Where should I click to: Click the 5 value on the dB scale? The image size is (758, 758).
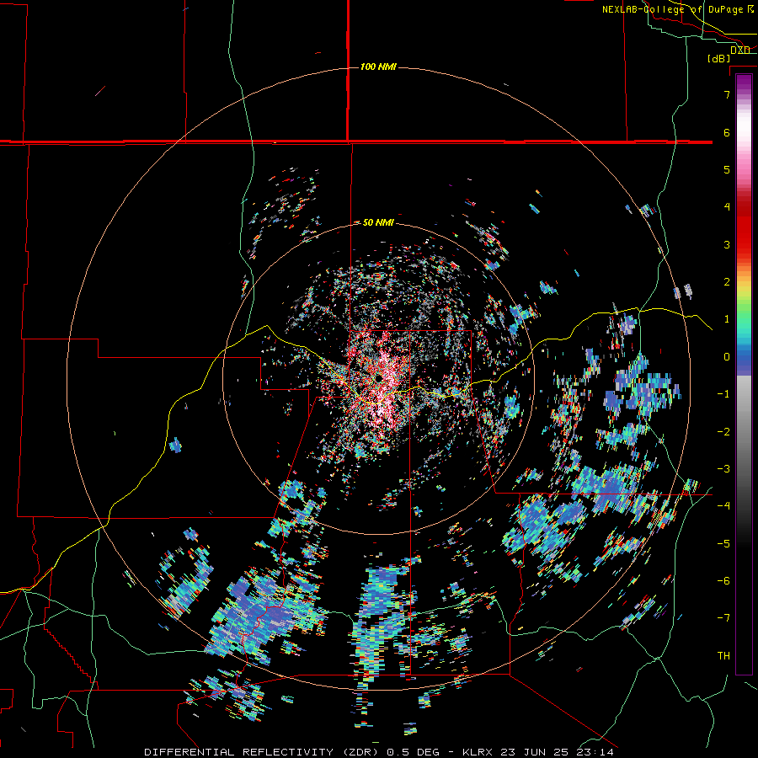coord(727,169)
